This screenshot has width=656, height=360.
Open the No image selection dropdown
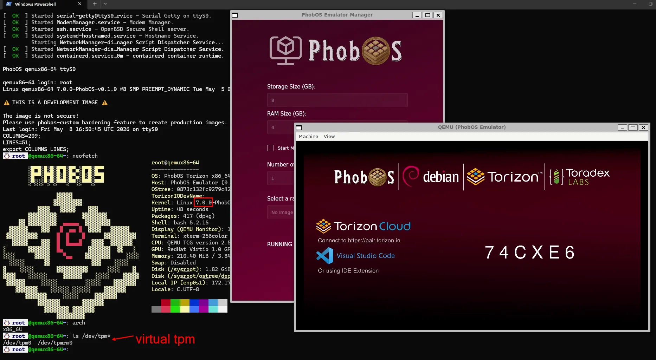281,212
